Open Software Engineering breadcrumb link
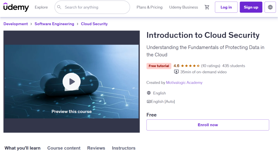 point(54,24)
